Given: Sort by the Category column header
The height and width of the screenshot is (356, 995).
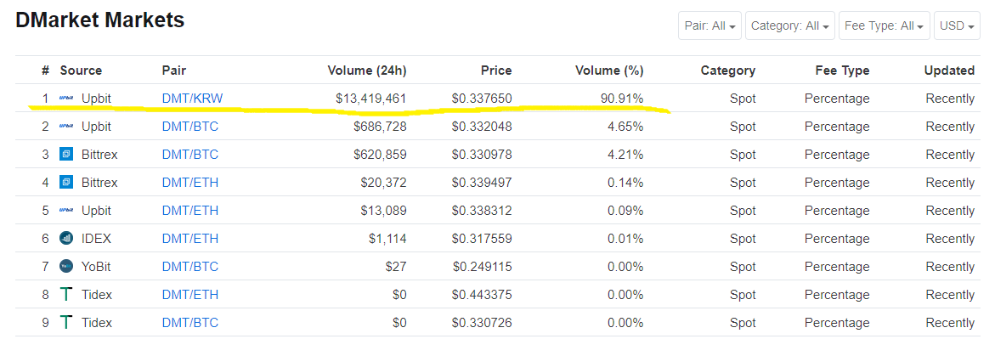Looking at the screenshot, I should pos(728,71).
